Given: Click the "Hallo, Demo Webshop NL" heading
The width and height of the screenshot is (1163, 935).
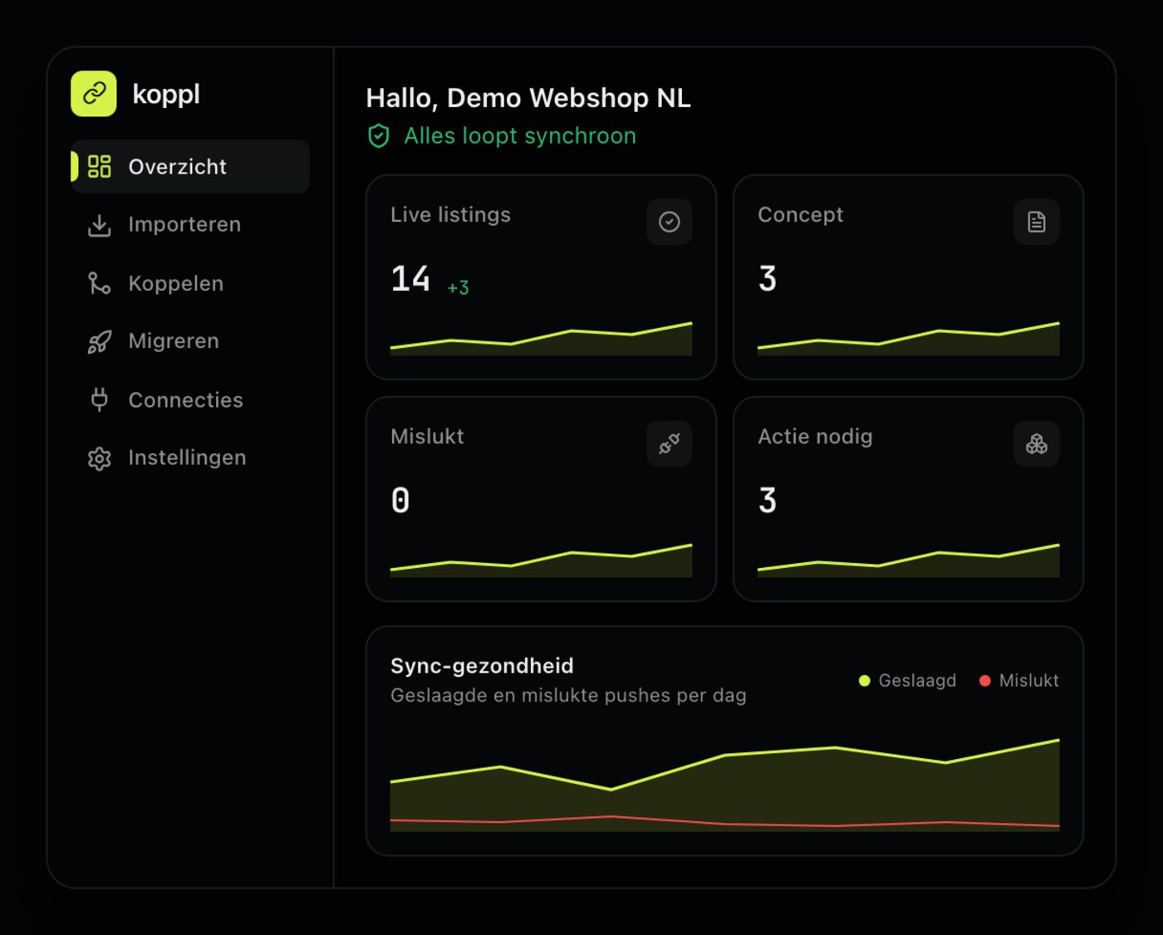Looking at the screenshot, I should click(x=528, y=98).
